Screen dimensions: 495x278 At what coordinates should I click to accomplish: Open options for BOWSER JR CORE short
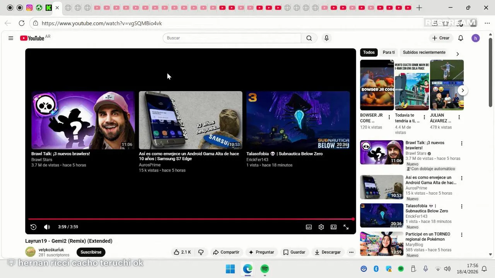coord(389,117)
